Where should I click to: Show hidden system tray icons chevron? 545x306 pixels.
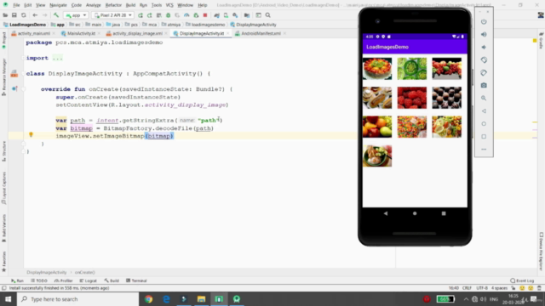[x=466, y=299]
